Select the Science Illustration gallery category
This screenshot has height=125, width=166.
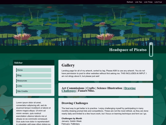coord(109,88)
